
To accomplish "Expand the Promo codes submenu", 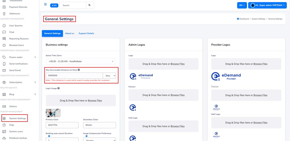I will pyautogui.click(x=35, y=57).
